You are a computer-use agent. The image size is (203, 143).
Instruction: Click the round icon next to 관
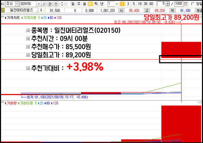click(x=56, y=4)
